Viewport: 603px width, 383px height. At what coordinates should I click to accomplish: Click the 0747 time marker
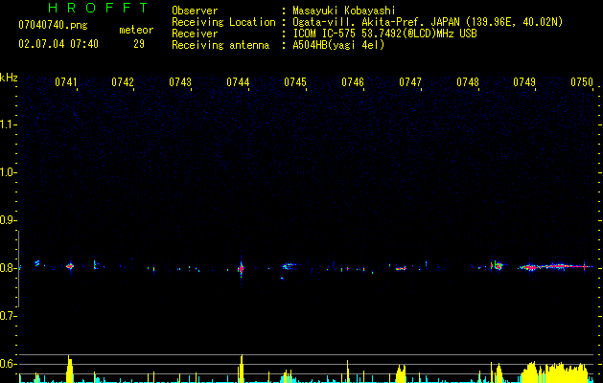pos(410,82)
